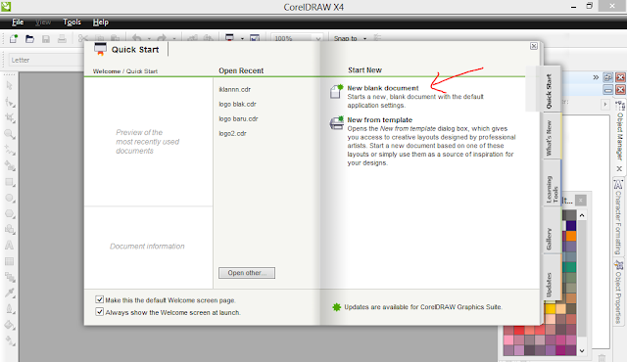627x362 pixels.
Task: Expand the docker panel double chevron
Action: [596, 77]
